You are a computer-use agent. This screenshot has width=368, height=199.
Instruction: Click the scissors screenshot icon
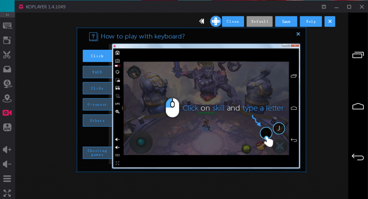pyautogui.click(x=7, y=55)
